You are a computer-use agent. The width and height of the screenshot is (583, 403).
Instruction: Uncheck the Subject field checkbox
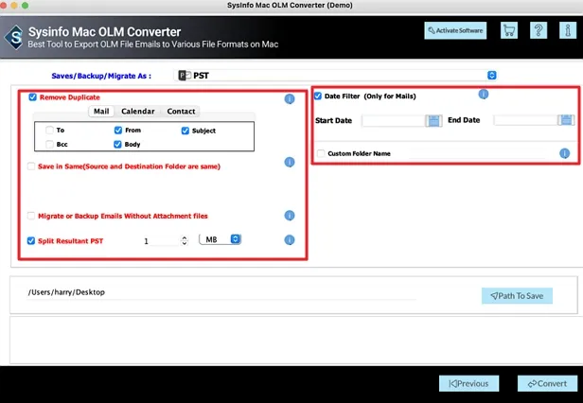click(x=185, y=131)
